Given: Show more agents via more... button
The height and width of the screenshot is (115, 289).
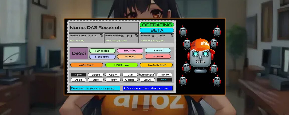Looking at the screenshot, I should (164, 80).
